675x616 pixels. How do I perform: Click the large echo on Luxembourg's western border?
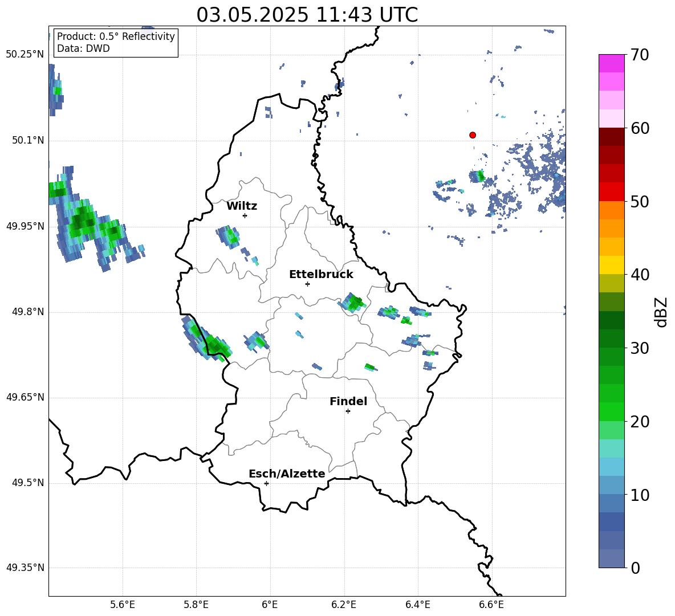206,340
